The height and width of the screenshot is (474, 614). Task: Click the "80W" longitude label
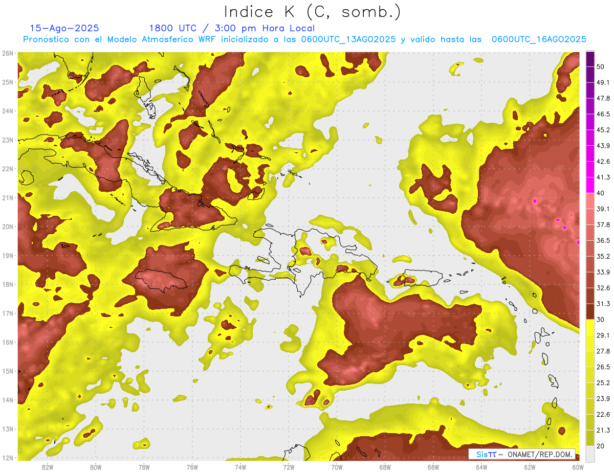coord(96,467)
